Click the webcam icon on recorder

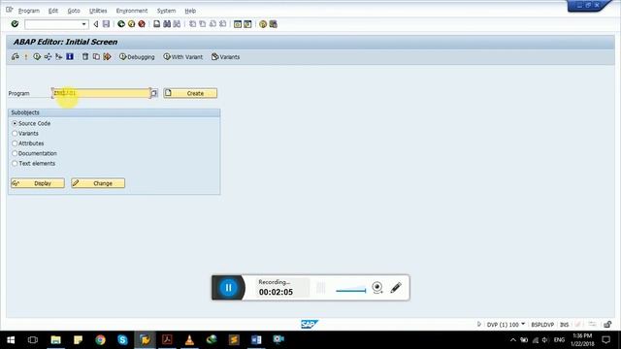coord(377,287)
